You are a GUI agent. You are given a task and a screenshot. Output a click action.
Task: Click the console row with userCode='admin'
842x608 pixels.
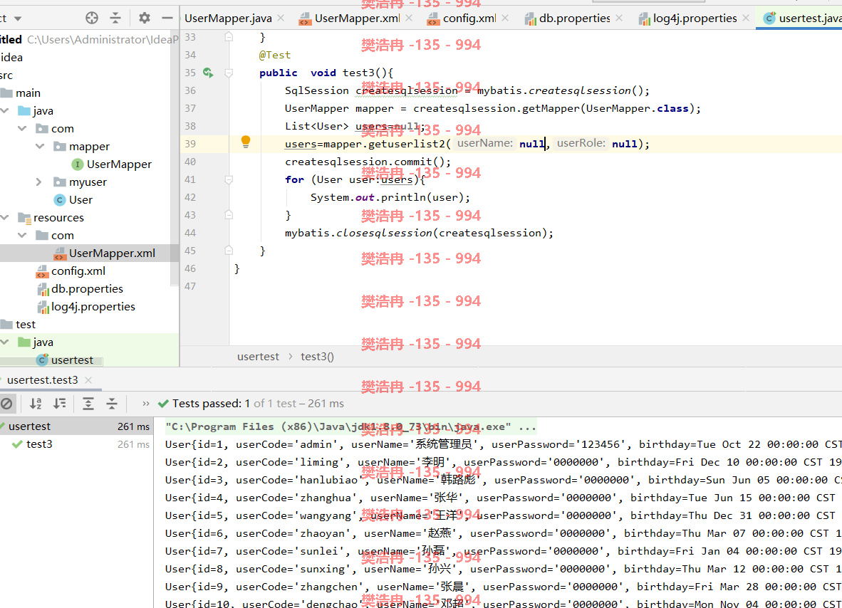point(503,444)
